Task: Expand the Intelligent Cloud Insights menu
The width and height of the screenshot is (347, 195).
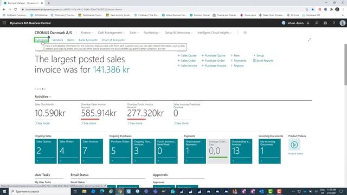Action: tap(215, 32)
